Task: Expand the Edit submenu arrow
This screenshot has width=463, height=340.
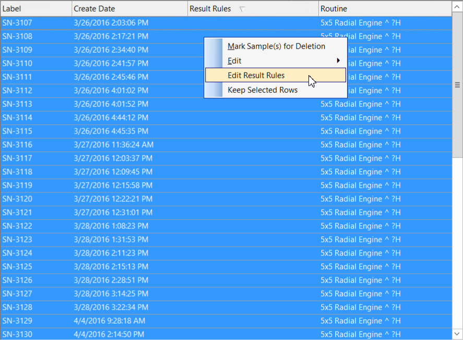Action: tap(338, 61)
